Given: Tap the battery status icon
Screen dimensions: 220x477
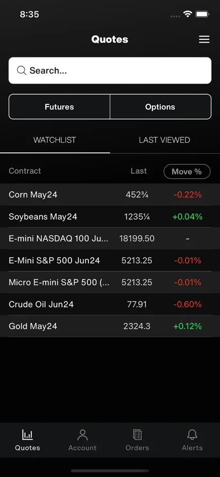Looking at the screenshot, I should [202, 14].
